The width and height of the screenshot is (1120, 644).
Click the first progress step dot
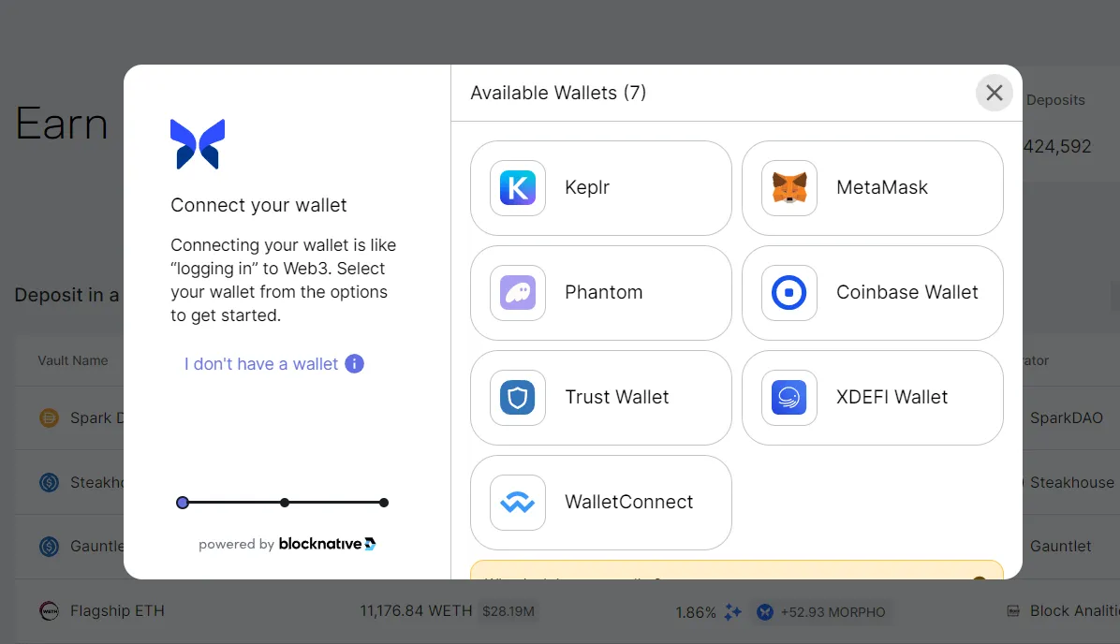183,503
